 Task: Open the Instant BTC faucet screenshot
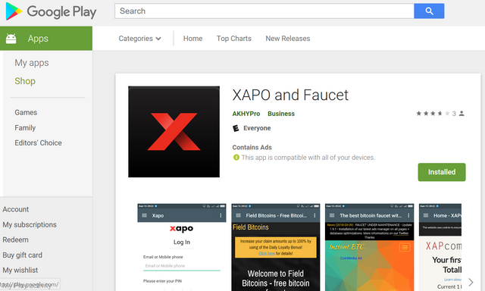(369, 247)
